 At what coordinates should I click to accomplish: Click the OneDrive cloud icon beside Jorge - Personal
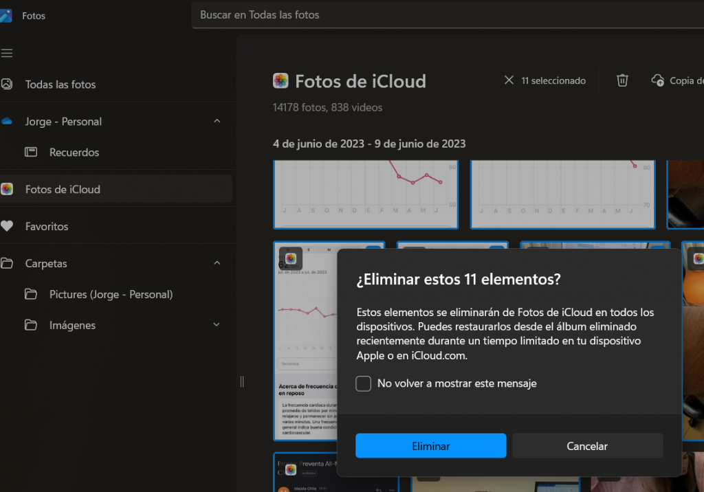[7, 122]
